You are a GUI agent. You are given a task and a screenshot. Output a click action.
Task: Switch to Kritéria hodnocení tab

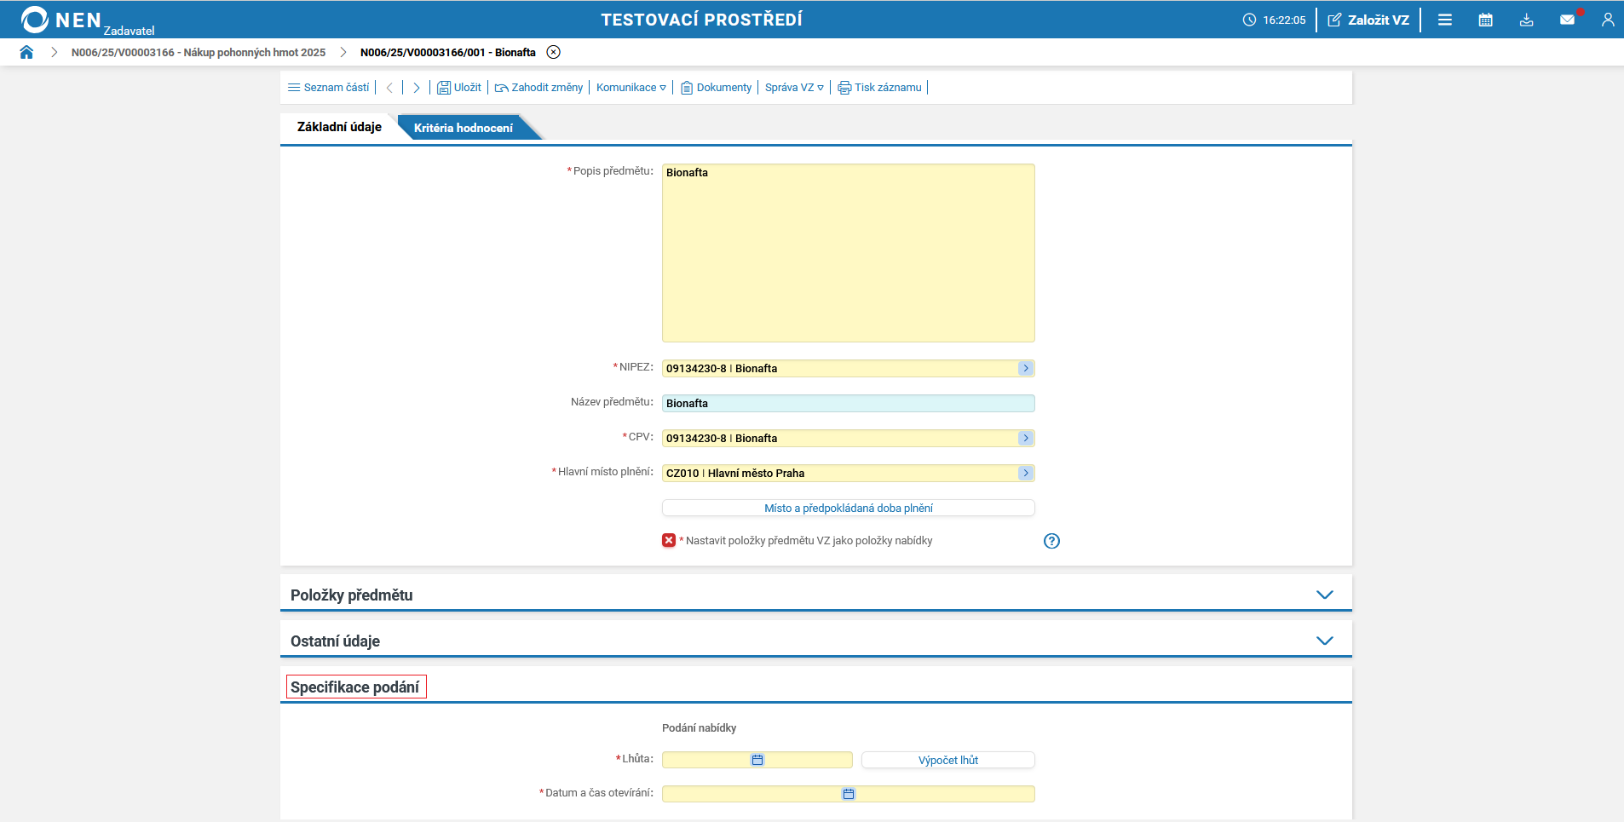[464, 128]
